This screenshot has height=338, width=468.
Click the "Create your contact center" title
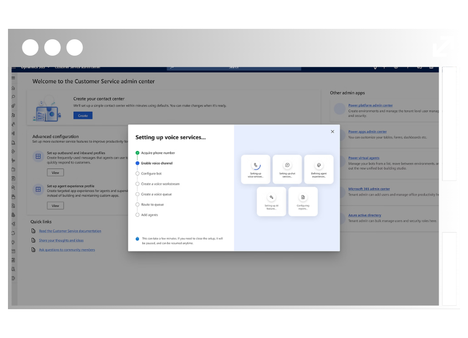coord(99,98)
